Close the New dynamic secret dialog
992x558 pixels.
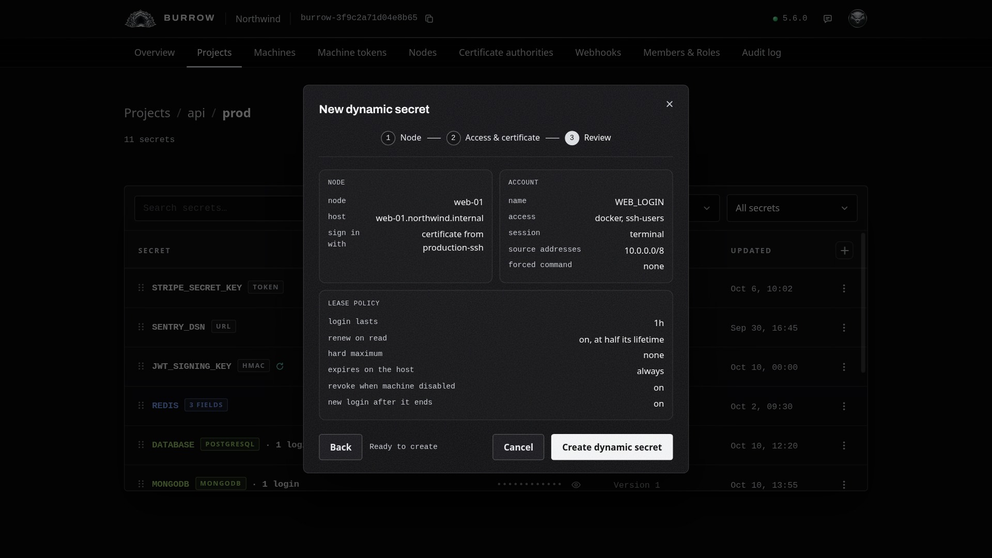tap(670, 104)
